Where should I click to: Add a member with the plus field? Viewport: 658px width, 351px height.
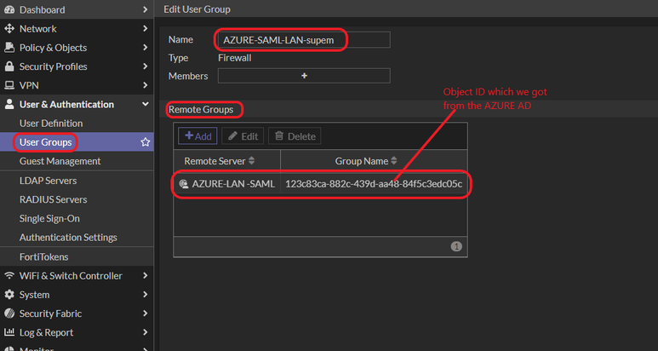304,76
